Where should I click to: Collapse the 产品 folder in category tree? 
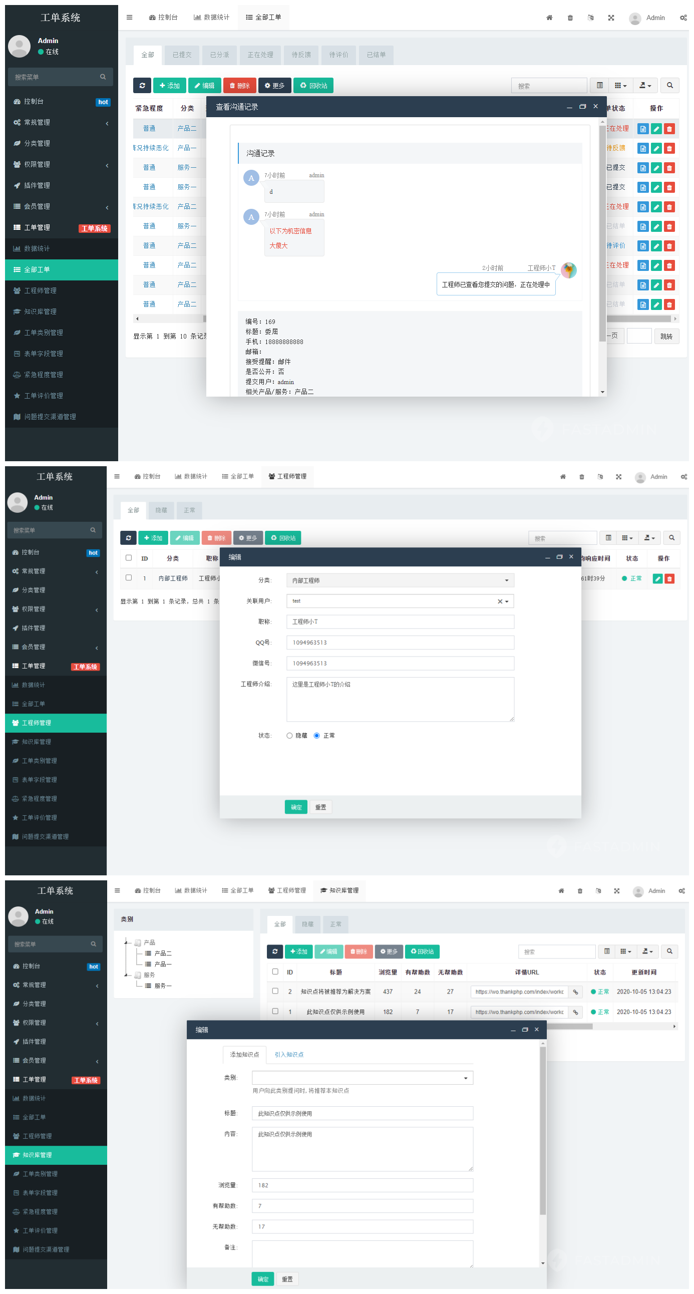(x=127, y=942)
